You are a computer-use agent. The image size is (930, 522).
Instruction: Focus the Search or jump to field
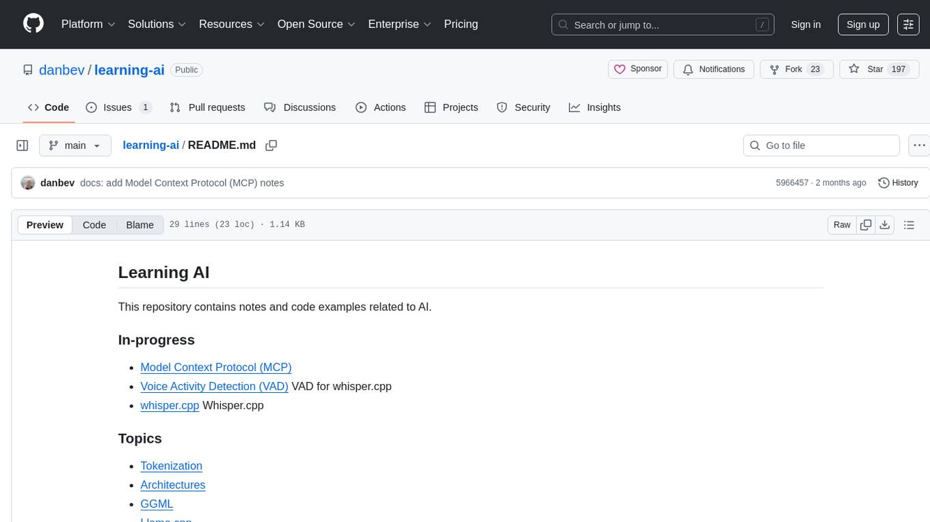[x=663, y=25]
